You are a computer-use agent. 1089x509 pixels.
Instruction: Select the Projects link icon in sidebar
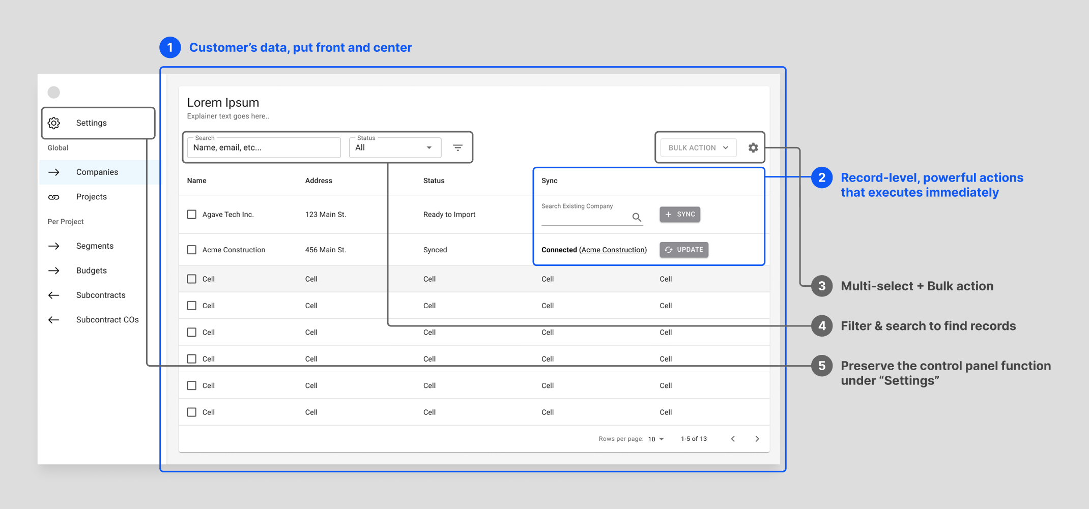53,197
